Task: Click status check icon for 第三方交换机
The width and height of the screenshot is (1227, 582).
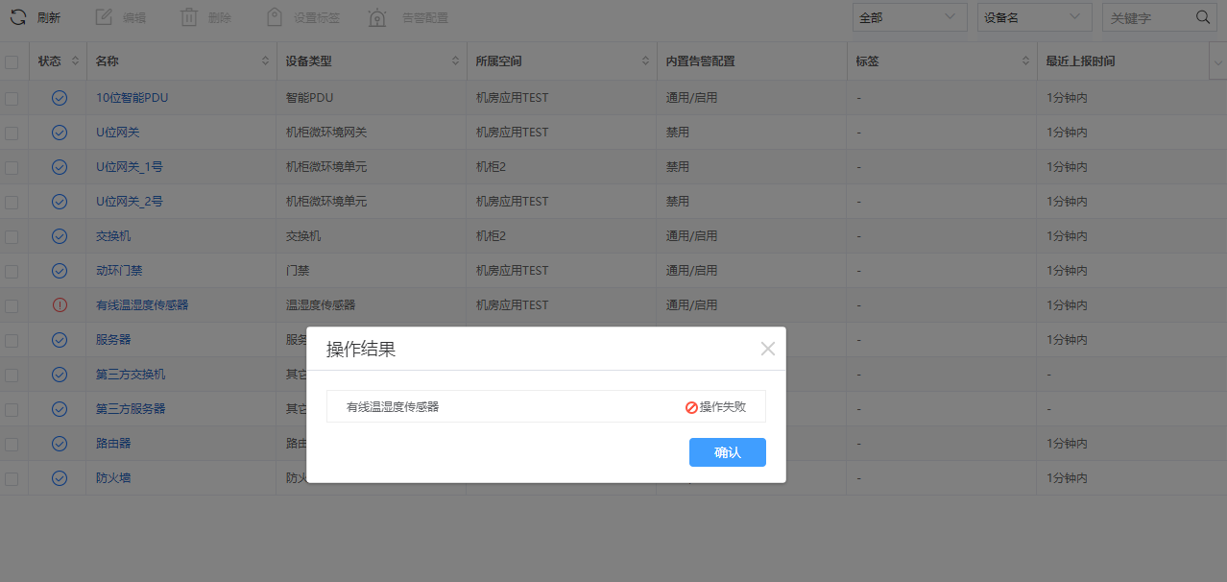Action: (x=60, y=375)
